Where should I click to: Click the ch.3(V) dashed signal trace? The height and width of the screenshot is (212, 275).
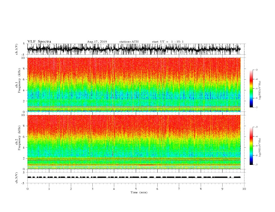[134, 177]
